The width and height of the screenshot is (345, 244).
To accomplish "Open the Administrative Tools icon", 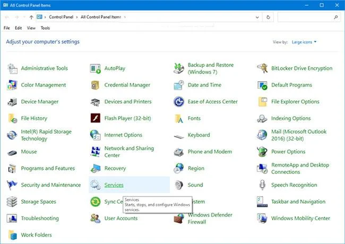I will (x=12, y=68).
